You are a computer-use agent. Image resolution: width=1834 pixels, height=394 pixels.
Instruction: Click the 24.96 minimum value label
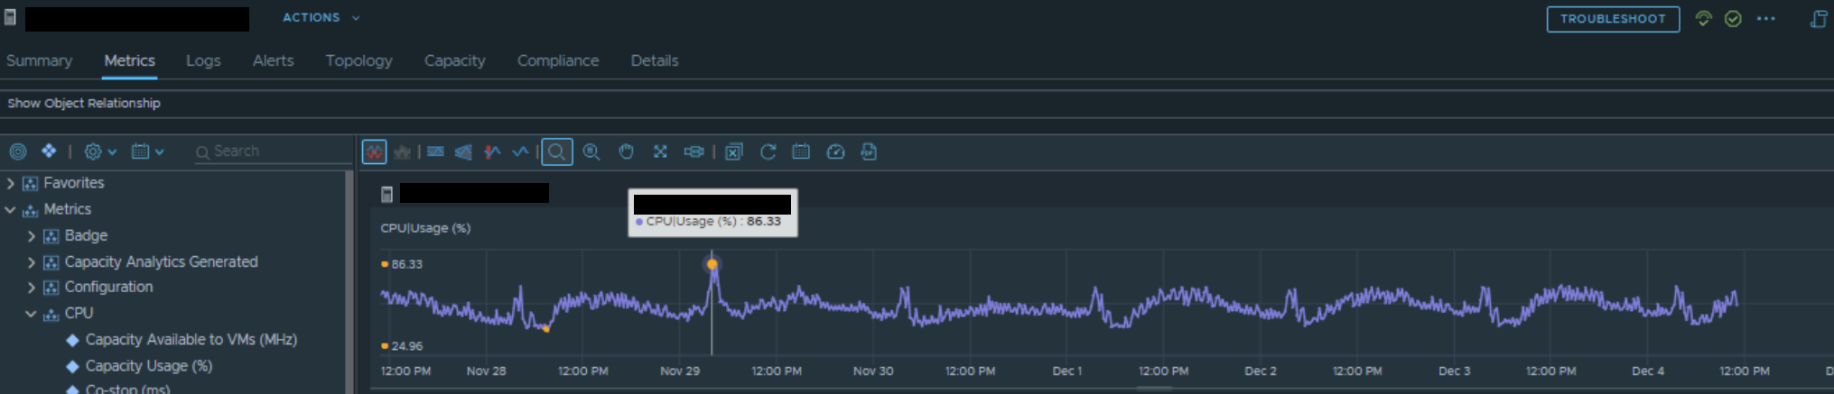(x=406, y=345)
